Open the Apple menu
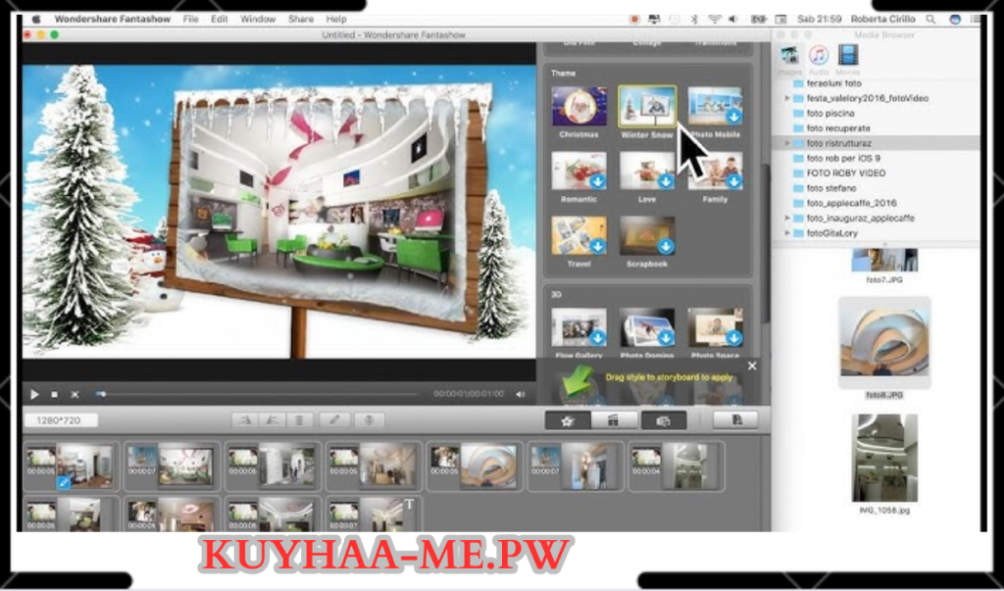 (x=36, y=20)
